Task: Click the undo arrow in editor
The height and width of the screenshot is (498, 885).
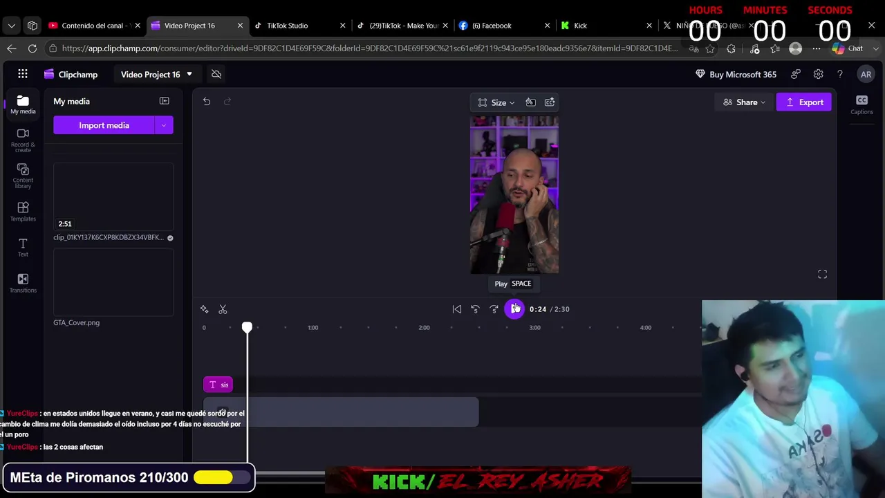Action: pos(207,102)
